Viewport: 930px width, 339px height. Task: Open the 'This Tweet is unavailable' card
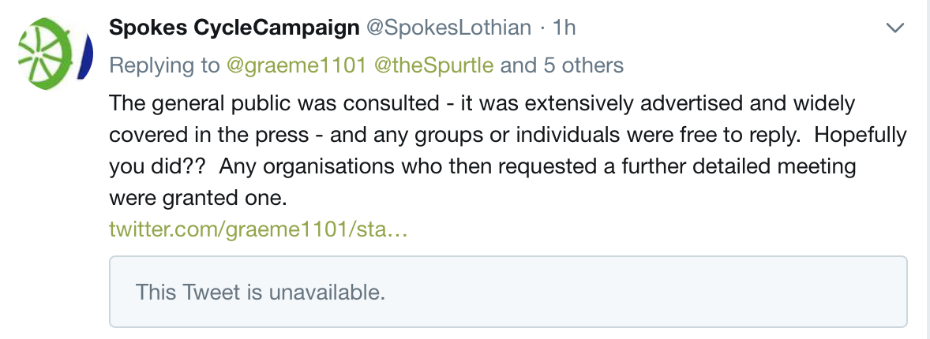(x=508, y=292)
